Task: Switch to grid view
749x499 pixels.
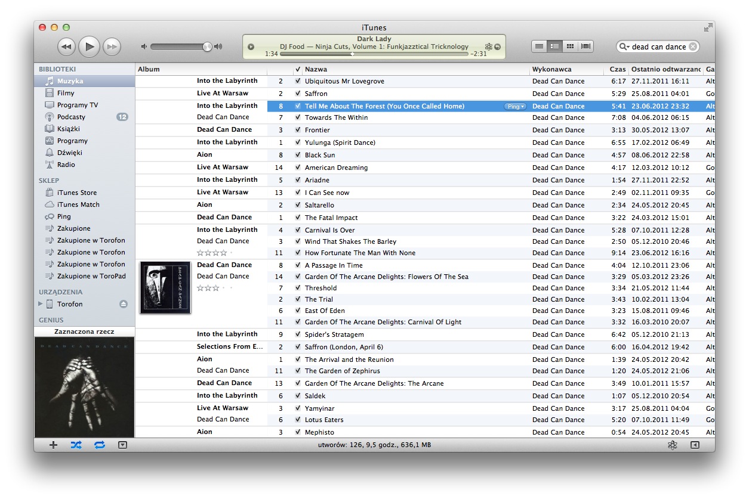Action: click(570, 47)
